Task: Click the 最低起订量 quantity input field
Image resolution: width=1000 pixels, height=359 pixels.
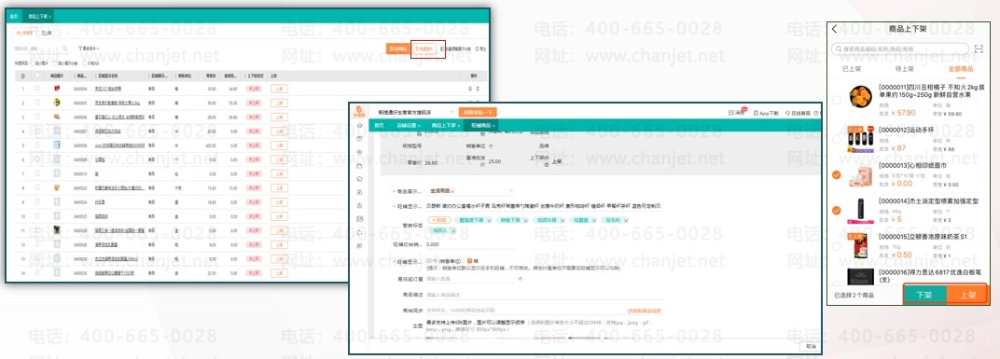Action: point(470,278)
